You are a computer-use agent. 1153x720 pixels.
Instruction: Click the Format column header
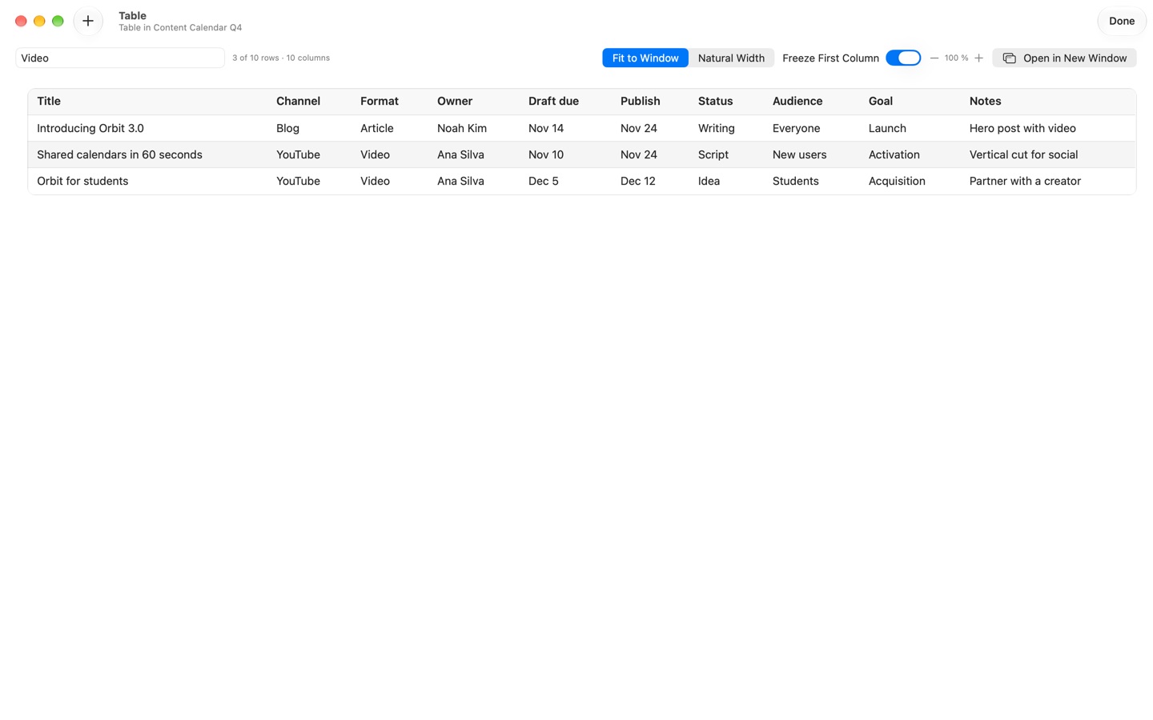click(380, 101)
